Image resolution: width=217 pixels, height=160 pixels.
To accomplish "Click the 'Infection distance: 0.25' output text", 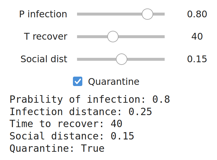I will click(81, 112).
